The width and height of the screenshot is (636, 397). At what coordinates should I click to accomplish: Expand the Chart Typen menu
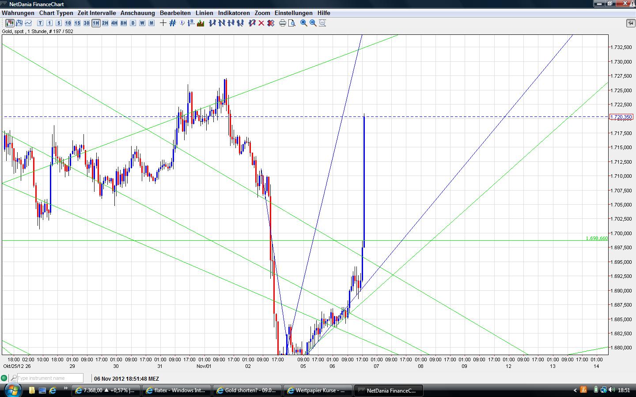55,13
